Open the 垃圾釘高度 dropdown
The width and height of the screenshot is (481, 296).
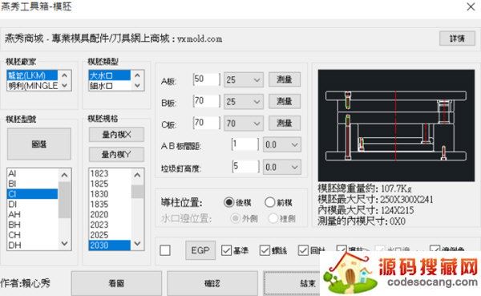coord(282,168)
